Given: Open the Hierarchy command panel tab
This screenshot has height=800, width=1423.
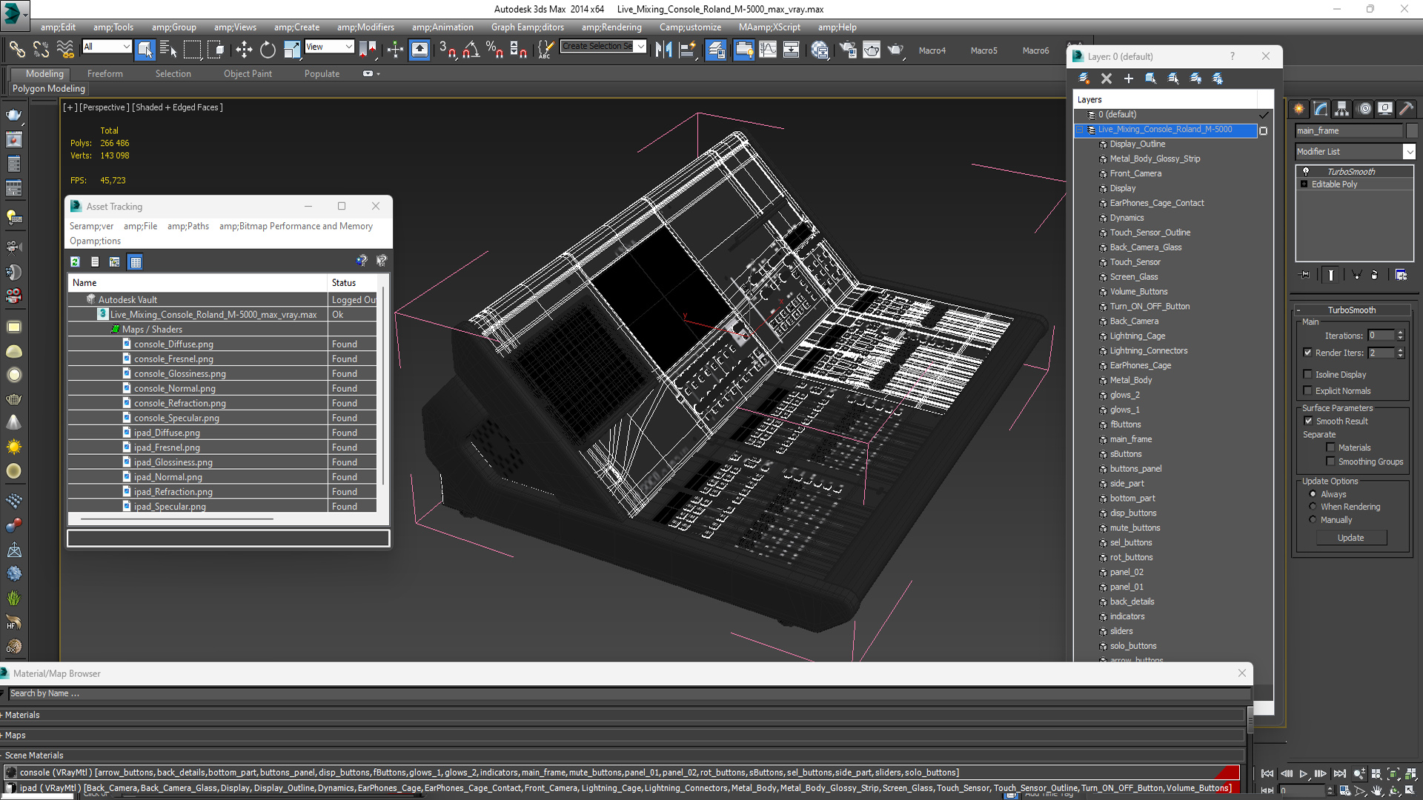Looking at the screenshot, I should [x=1342, y=109].
